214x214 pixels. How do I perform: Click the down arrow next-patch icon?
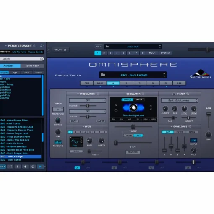point(18,167)
